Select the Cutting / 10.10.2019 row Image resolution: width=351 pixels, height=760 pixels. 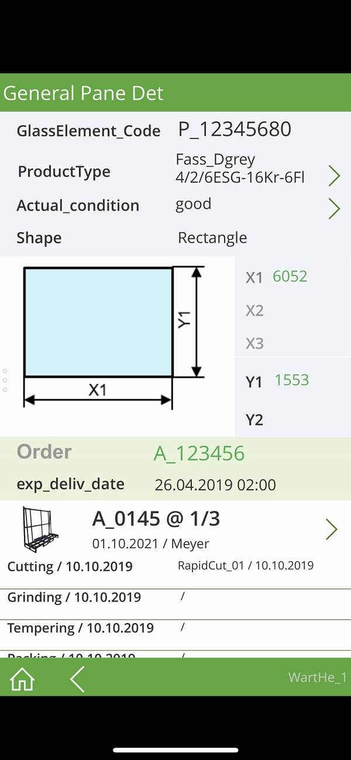click(175, 566)
